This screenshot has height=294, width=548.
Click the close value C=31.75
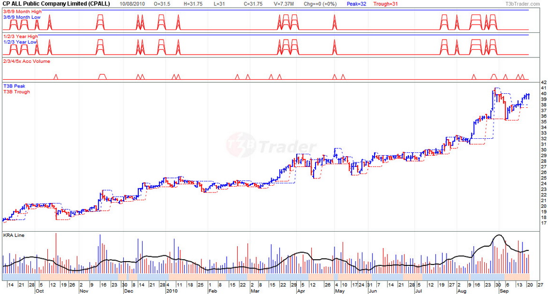click(x=253, y=4)
